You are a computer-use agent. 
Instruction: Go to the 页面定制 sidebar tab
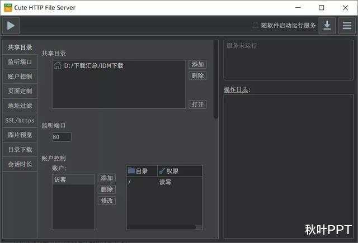point(20,91)
